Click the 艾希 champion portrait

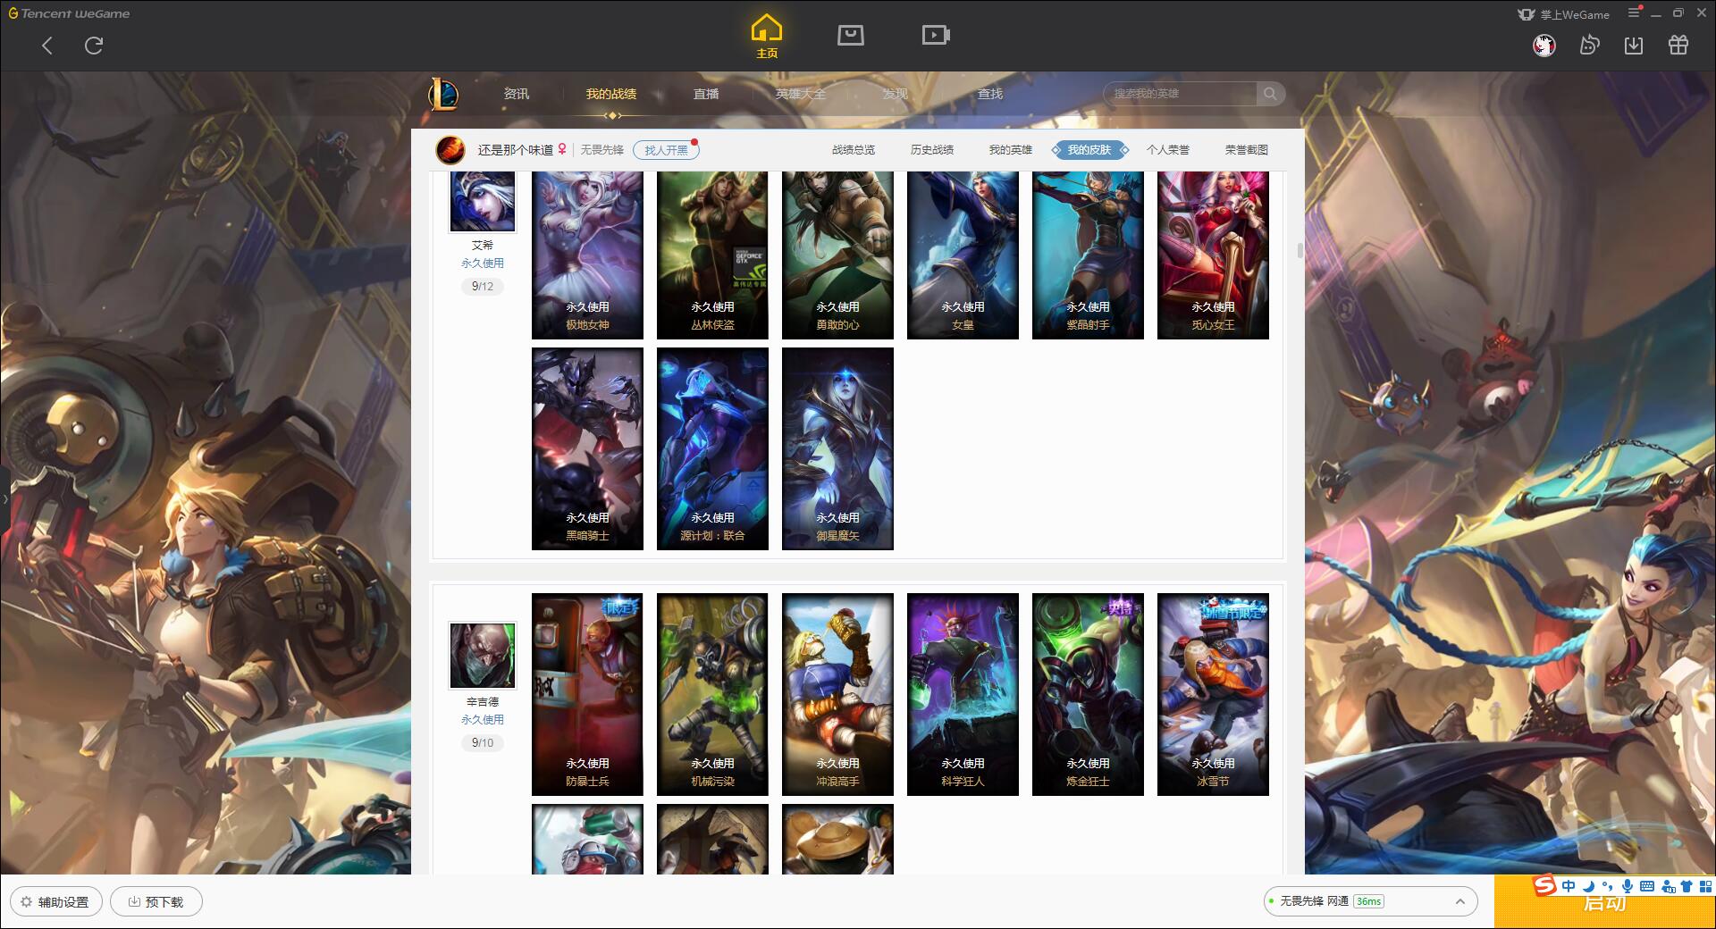tap(483, 201)
